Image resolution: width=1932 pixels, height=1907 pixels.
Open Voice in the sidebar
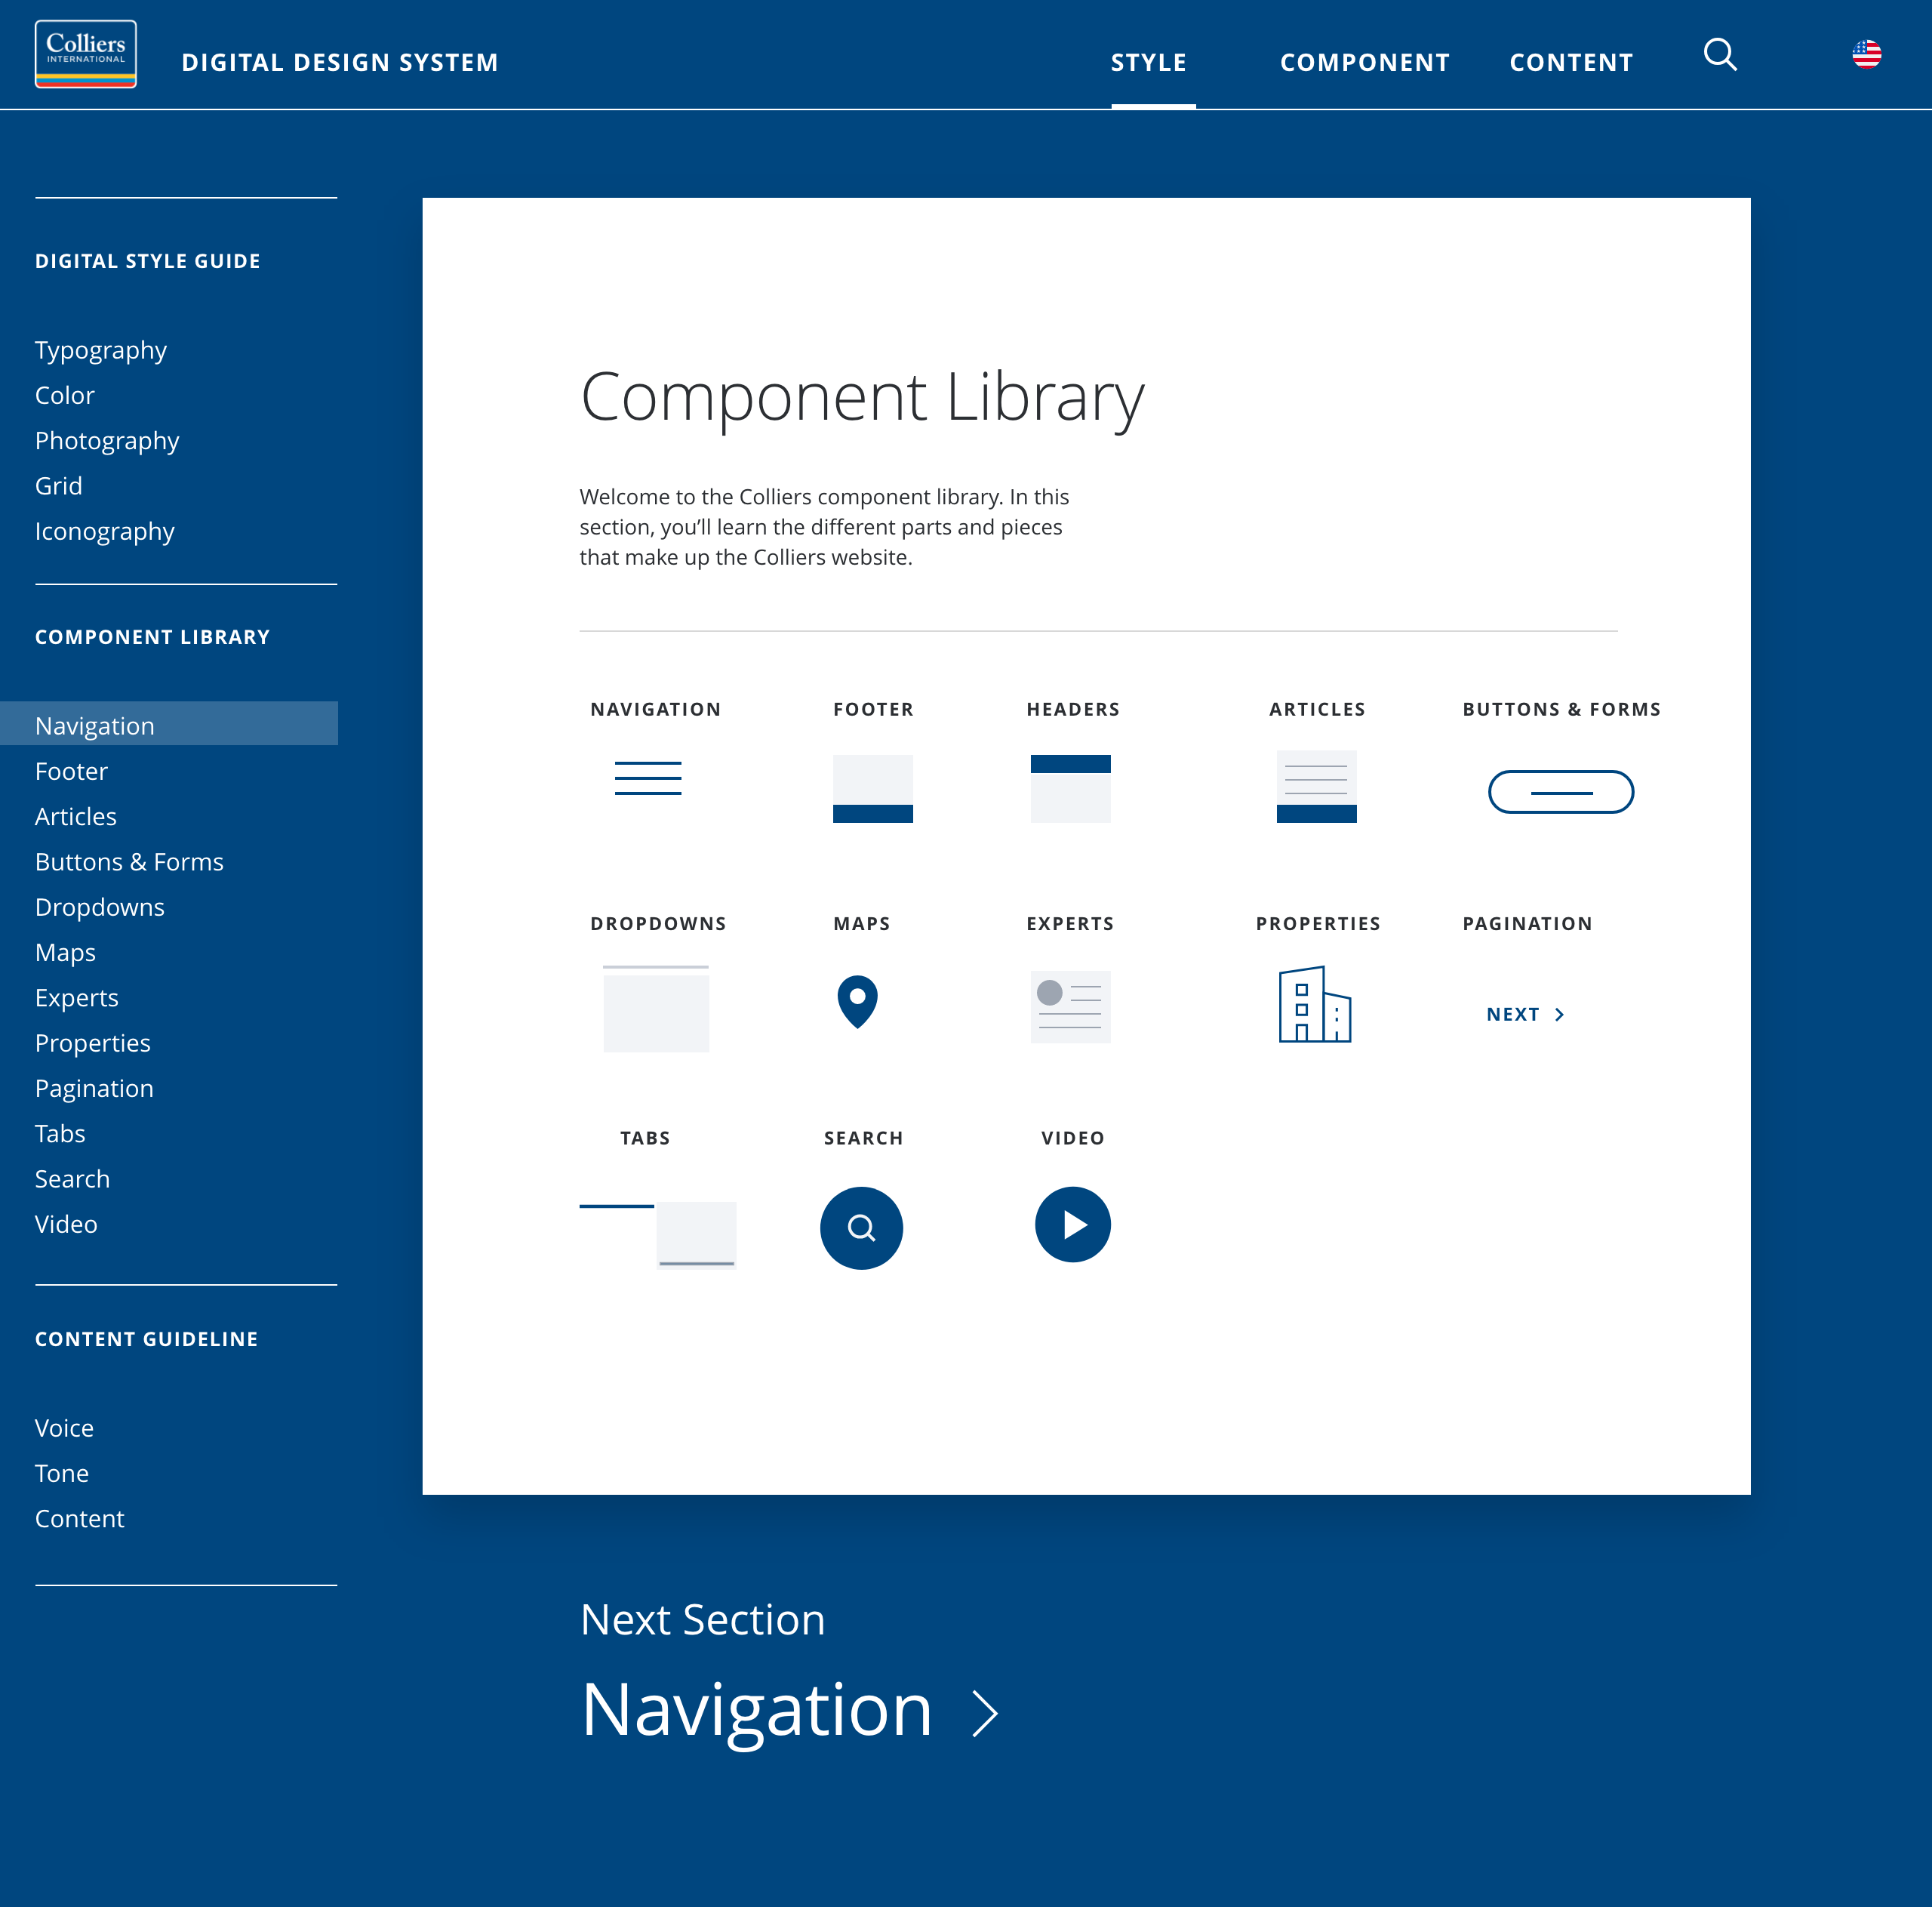click(x=64, y=1428)
